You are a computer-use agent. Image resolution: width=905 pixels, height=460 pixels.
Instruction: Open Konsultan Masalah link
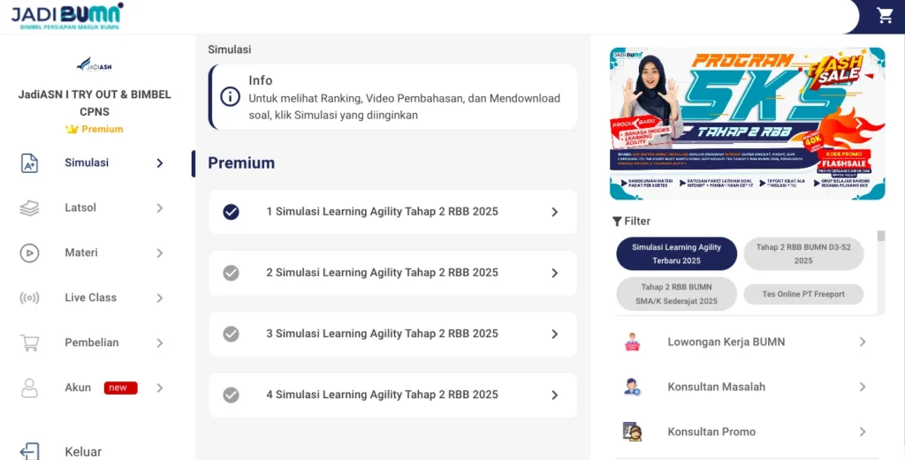(716, 387)
